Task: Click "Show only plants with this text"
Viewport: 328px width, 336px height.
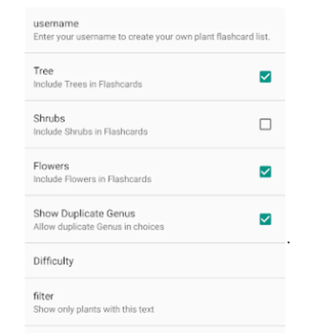Action: [93, 309]
